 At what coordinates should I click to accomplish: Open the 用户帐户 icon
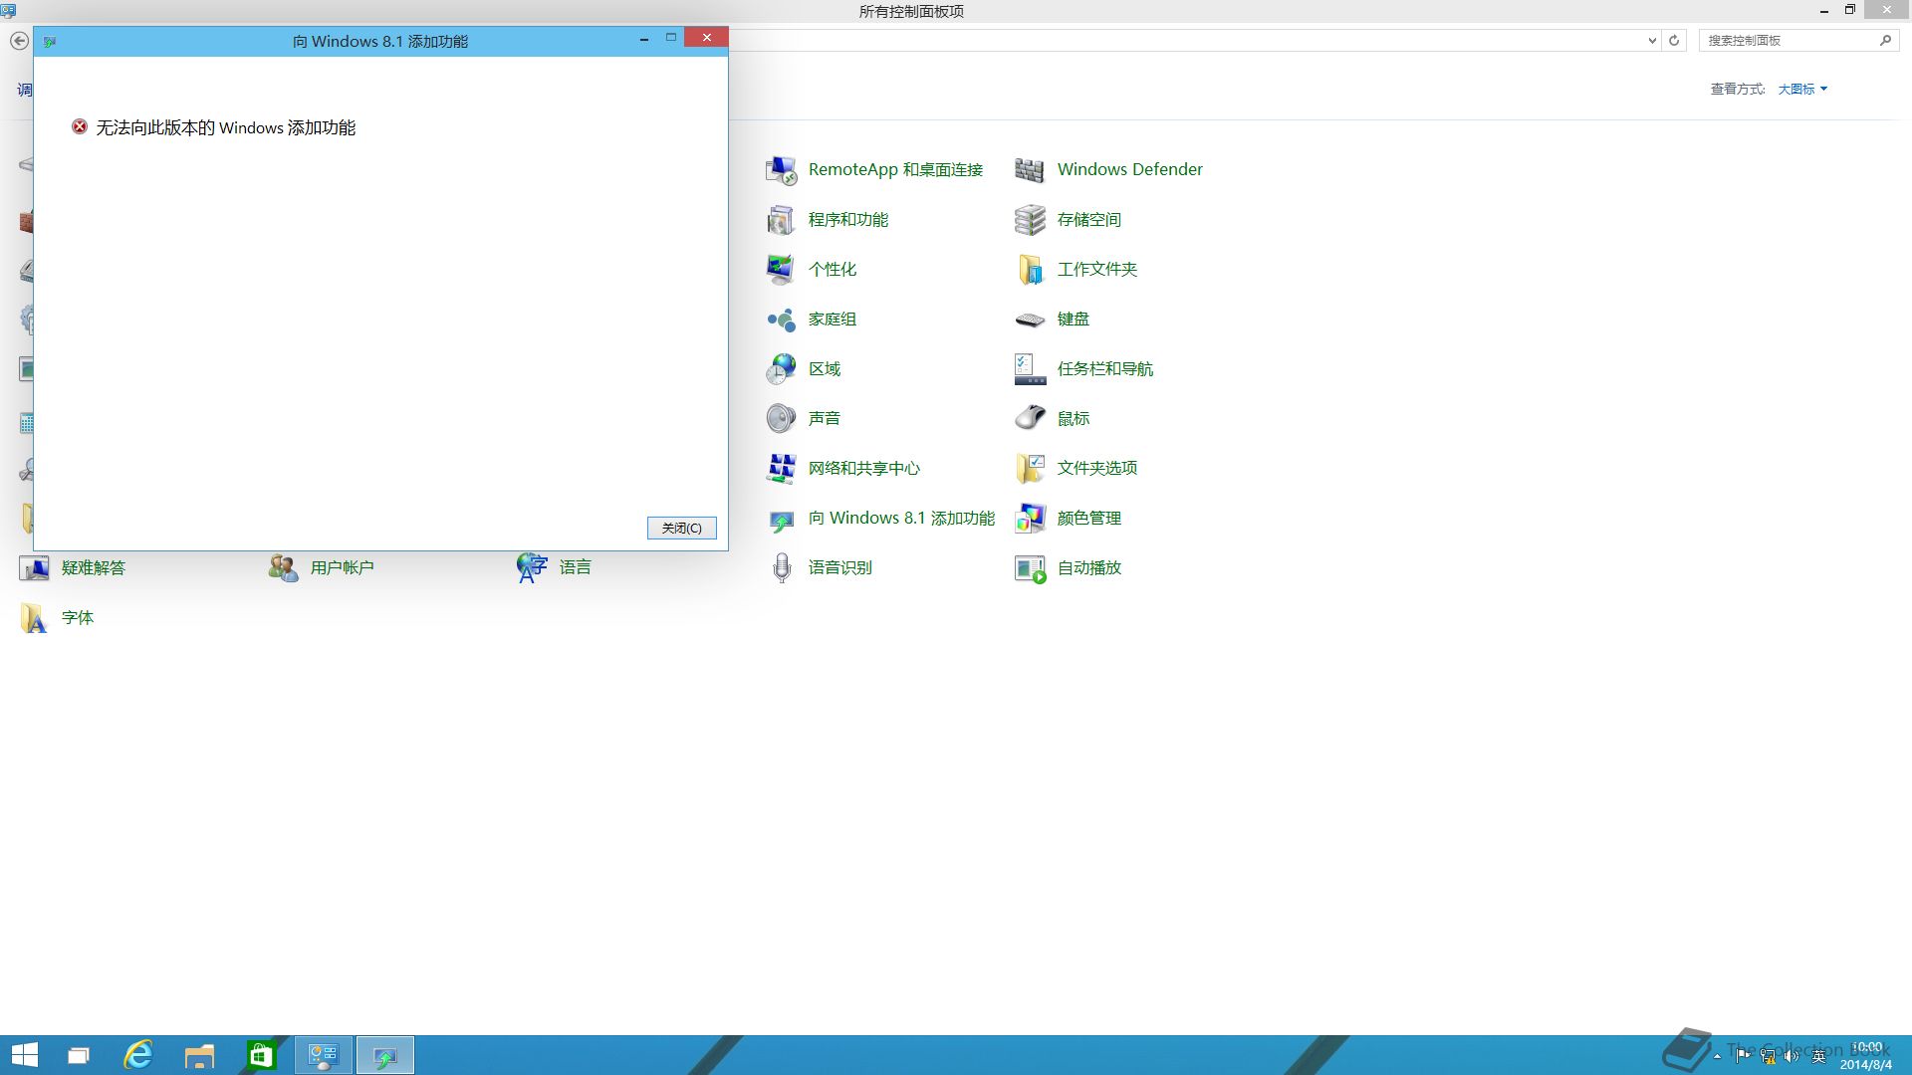[x=284, y=568]
